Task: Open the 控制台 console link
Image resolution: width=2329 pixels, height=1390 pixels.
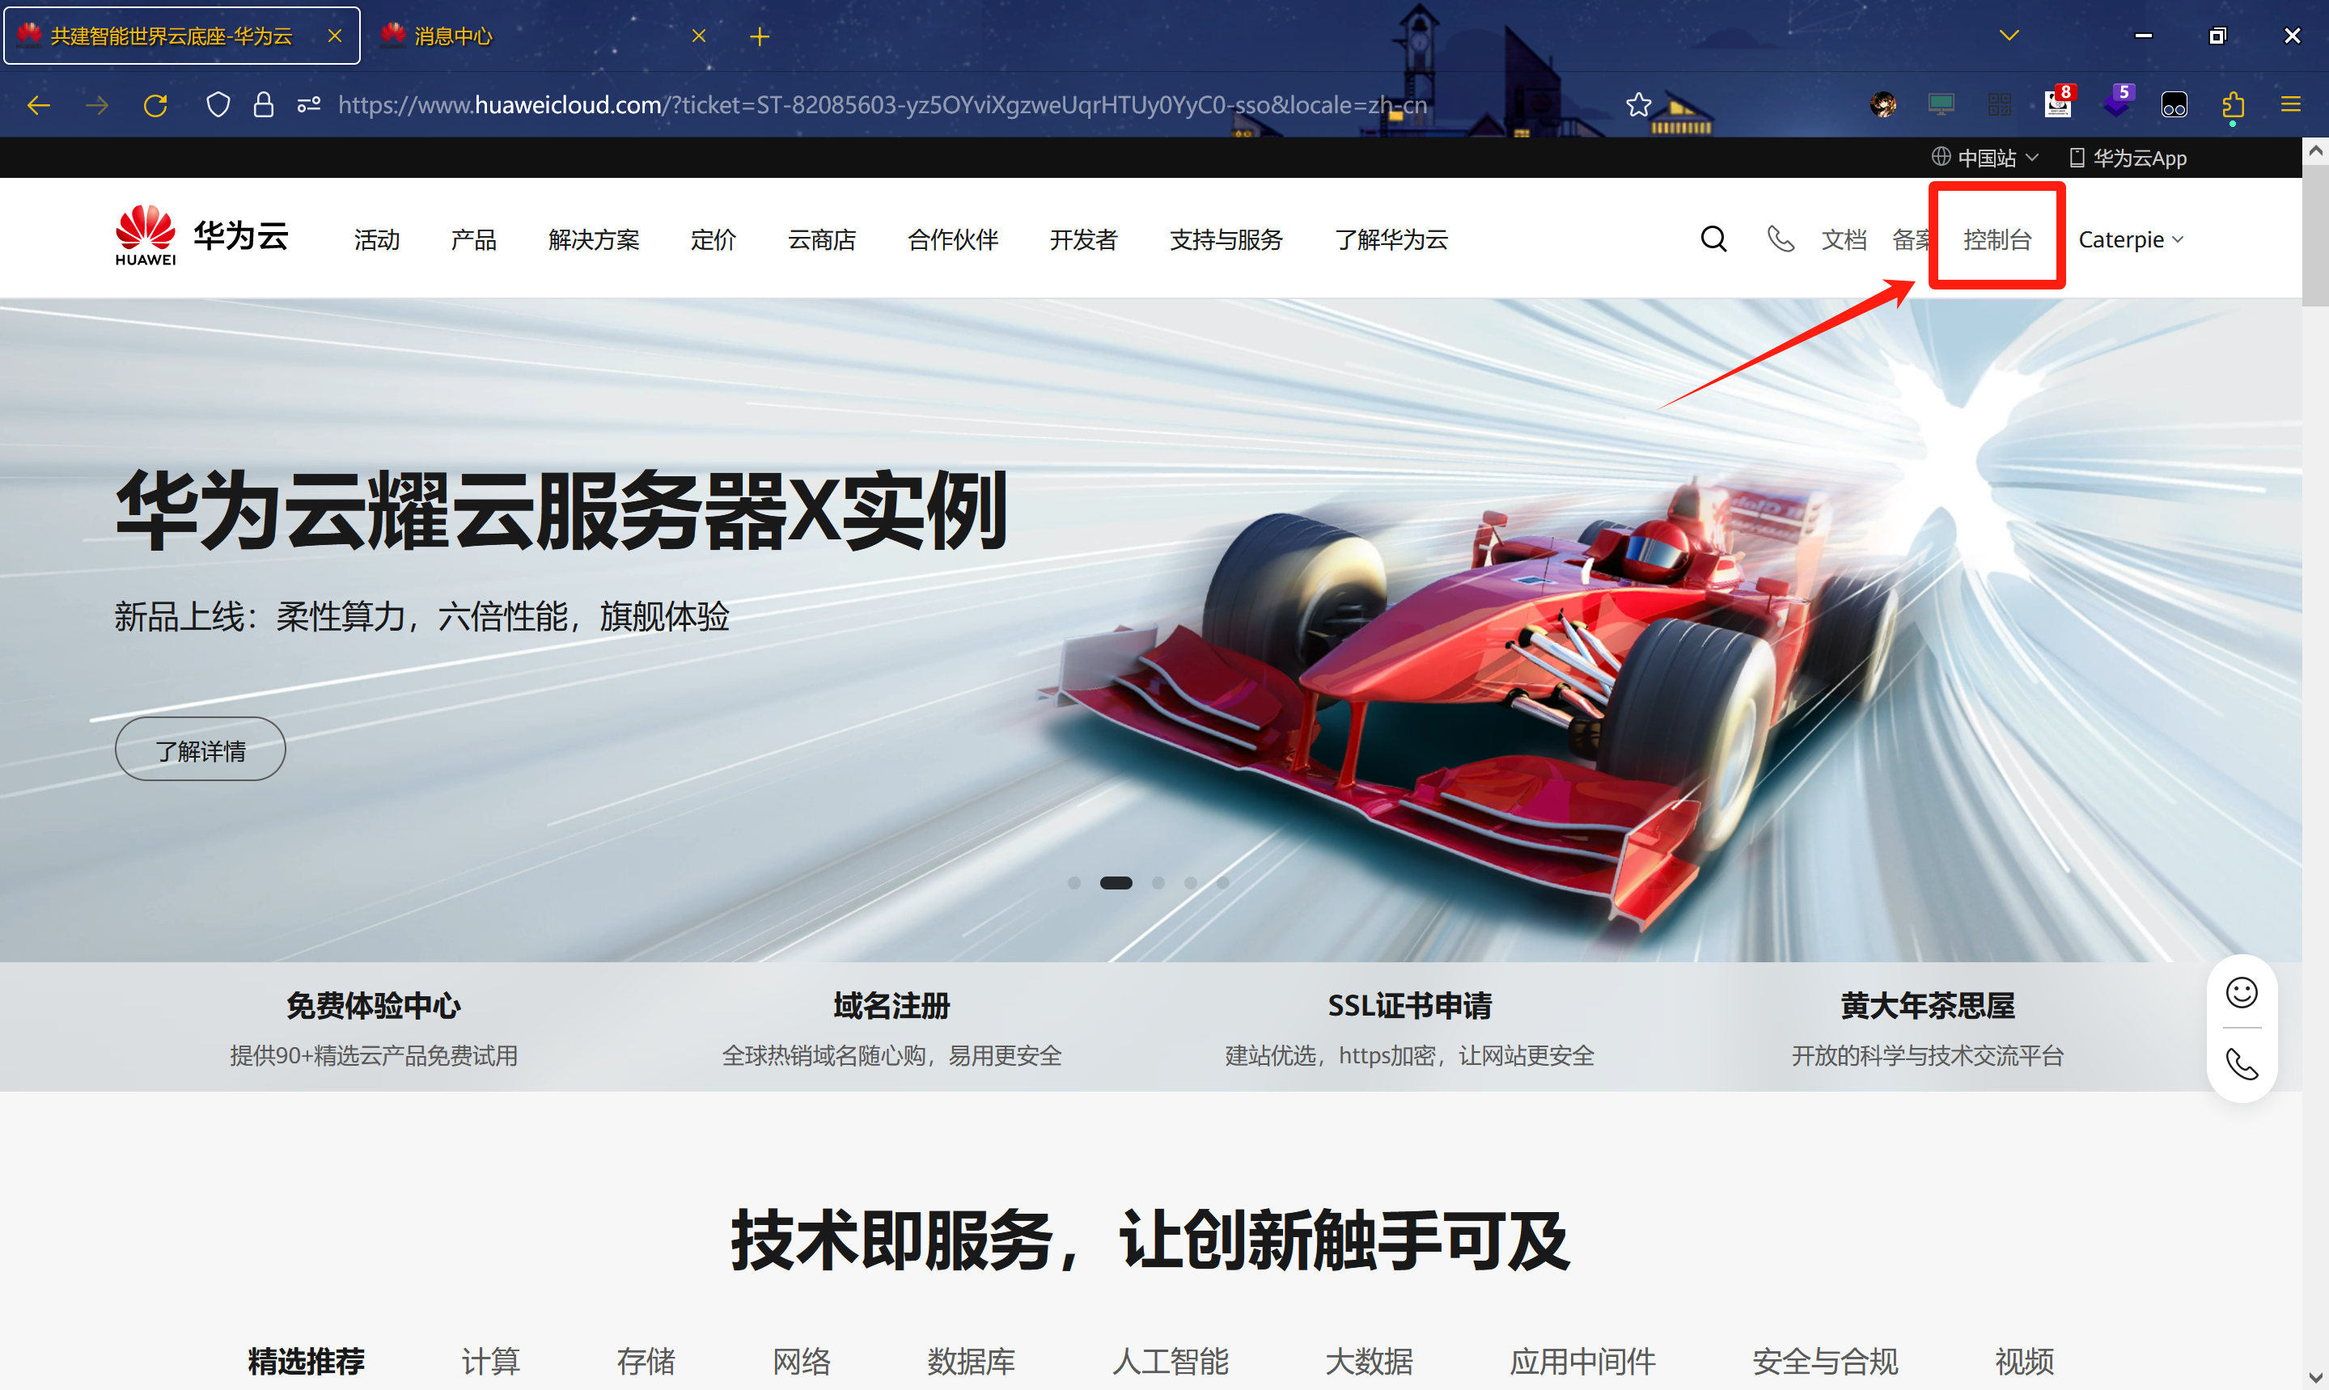Action: (x=1997, y=240)
